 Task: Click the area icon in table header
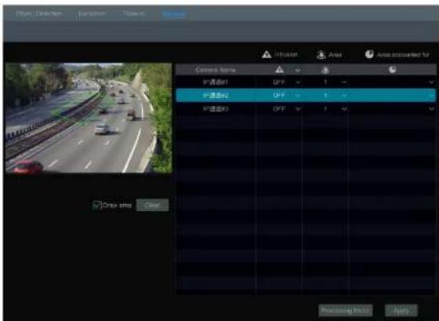click(325, 70)
